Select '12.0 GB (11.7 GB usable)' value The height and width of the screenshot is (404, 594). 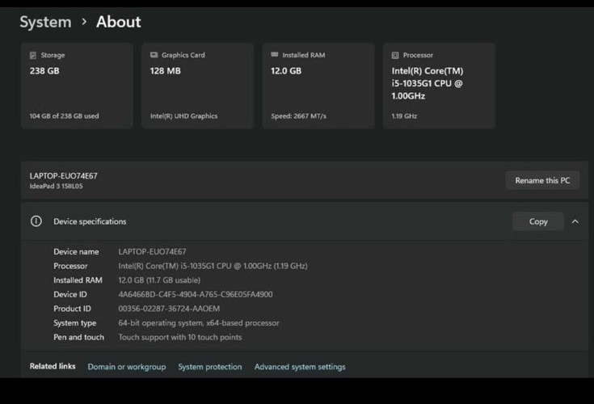click(159, 280)
